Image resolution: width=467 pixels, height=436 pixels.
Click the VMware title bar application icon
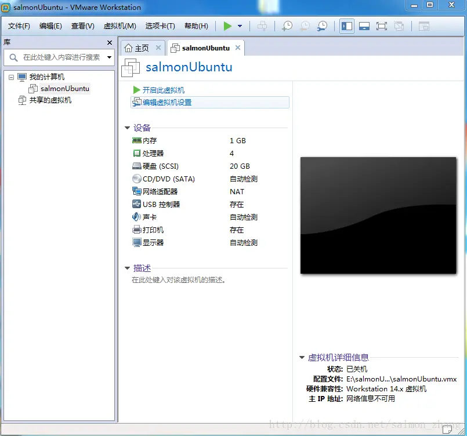pyautogui.click(x=6, y=8)
